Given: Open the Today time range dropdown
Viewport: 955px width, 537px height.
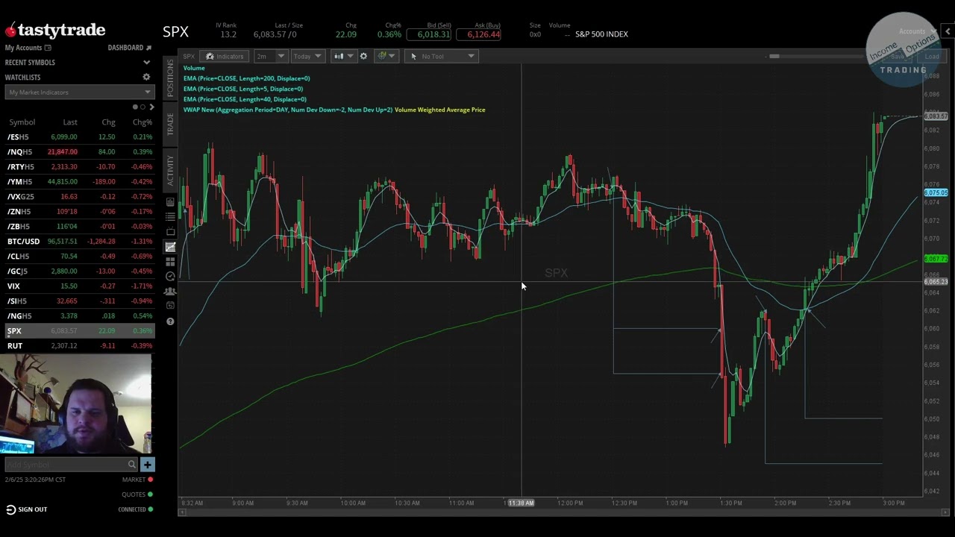Looking at the screenshot, I should point(307,56).
